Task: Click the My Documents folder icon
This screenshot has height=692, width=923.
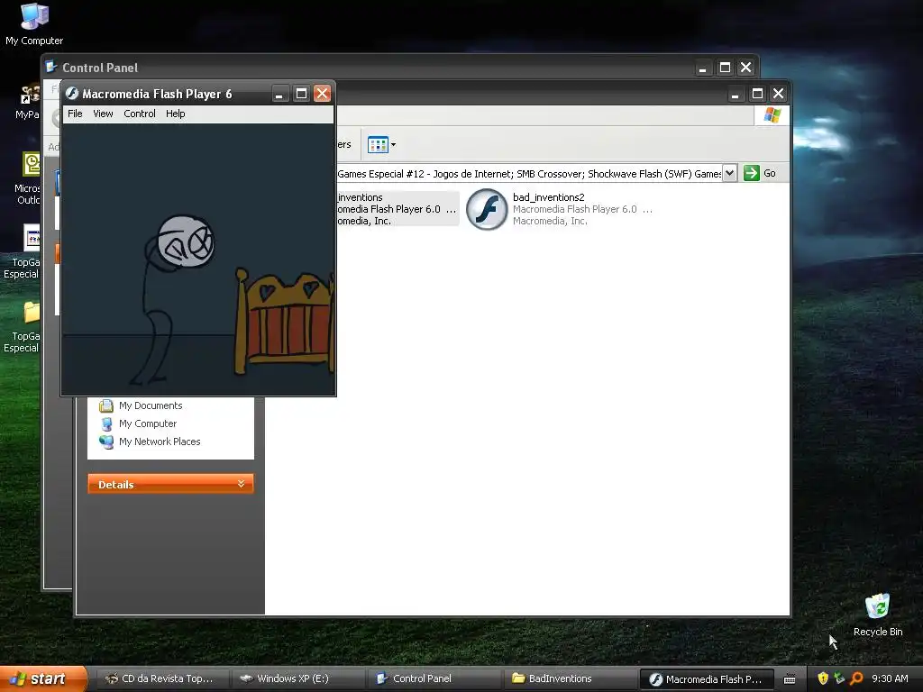Action: click(106, 405)
